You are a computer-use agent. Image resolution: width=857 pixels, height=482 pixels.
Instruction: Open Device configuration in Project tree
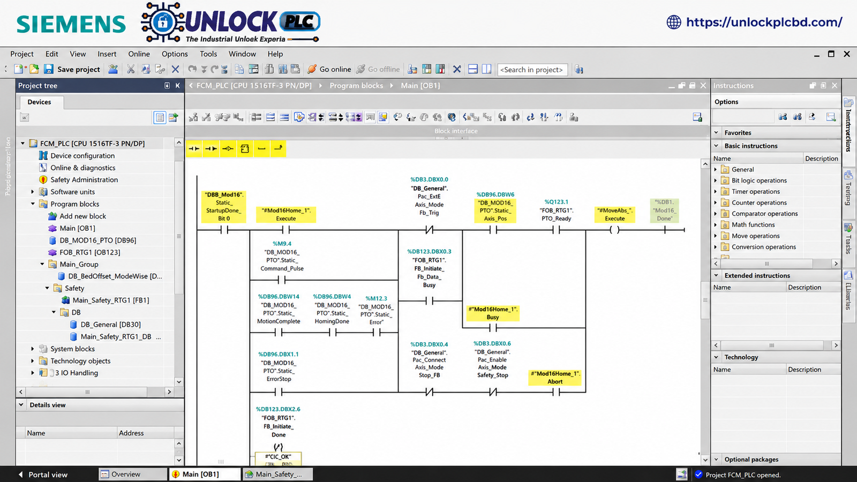point(82,156)
